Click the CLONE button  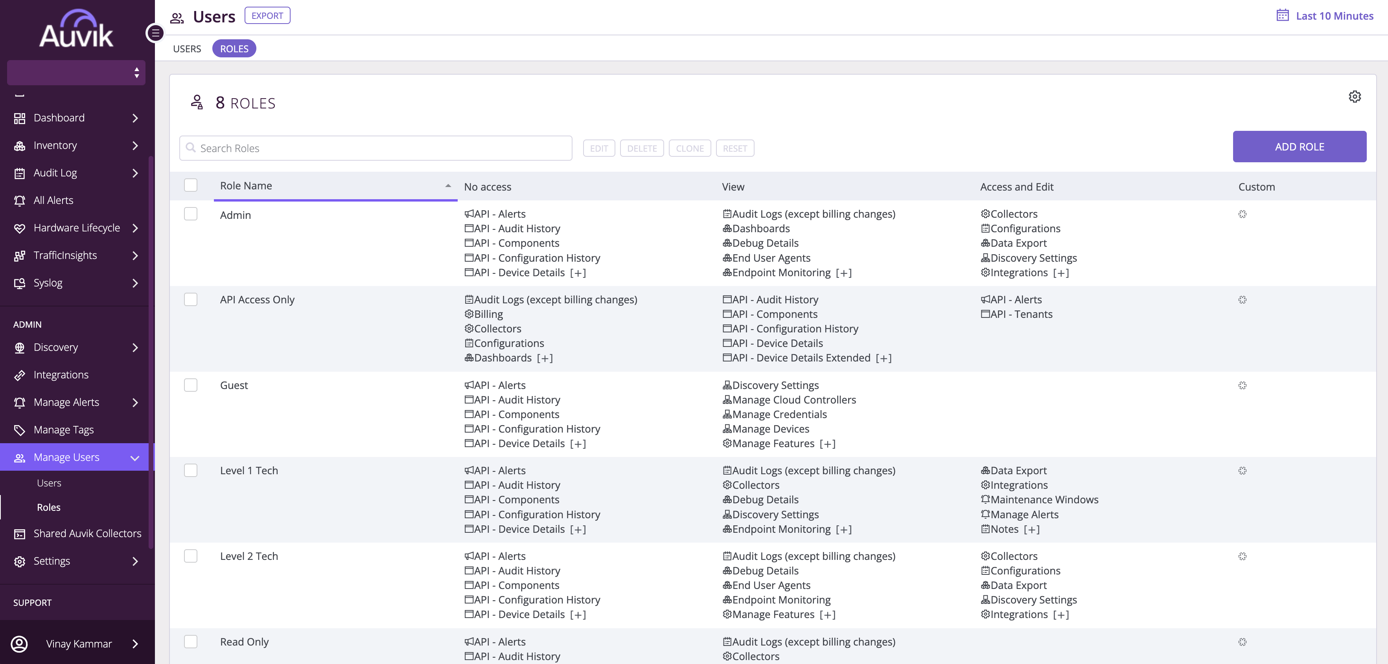(x=690, y=148)
